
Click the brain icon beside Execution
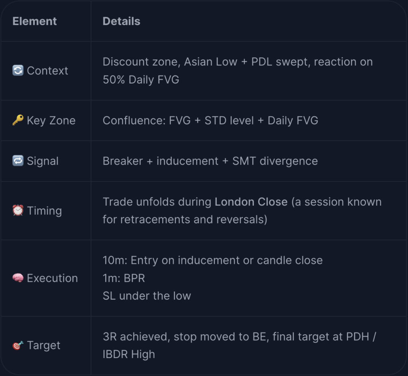18,278
